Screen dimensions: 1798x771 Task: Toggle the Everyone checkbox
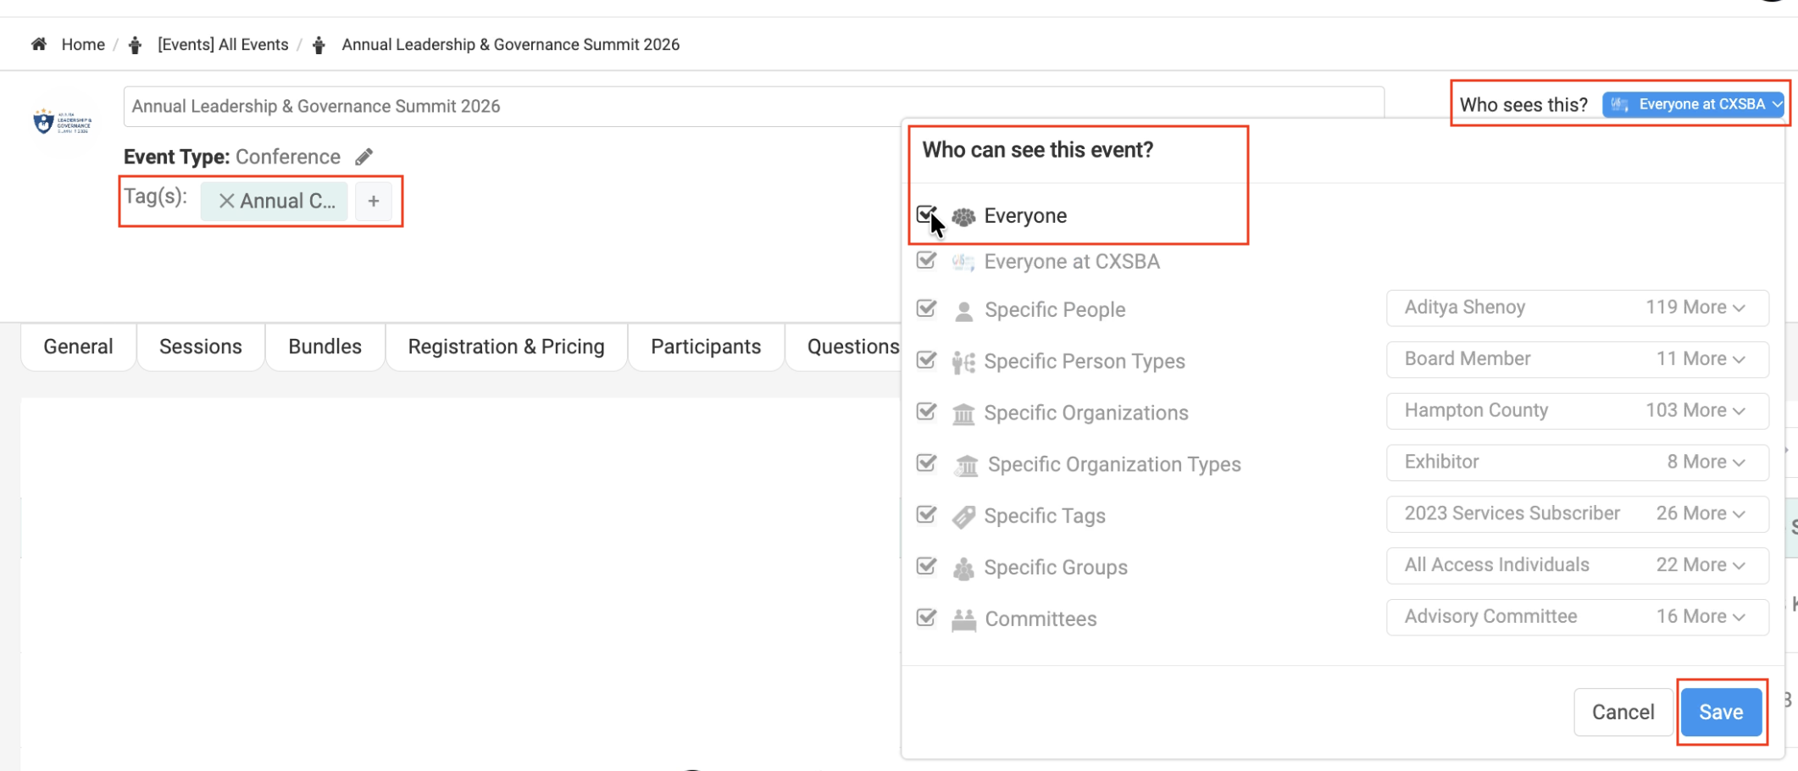tap(926, 214)
